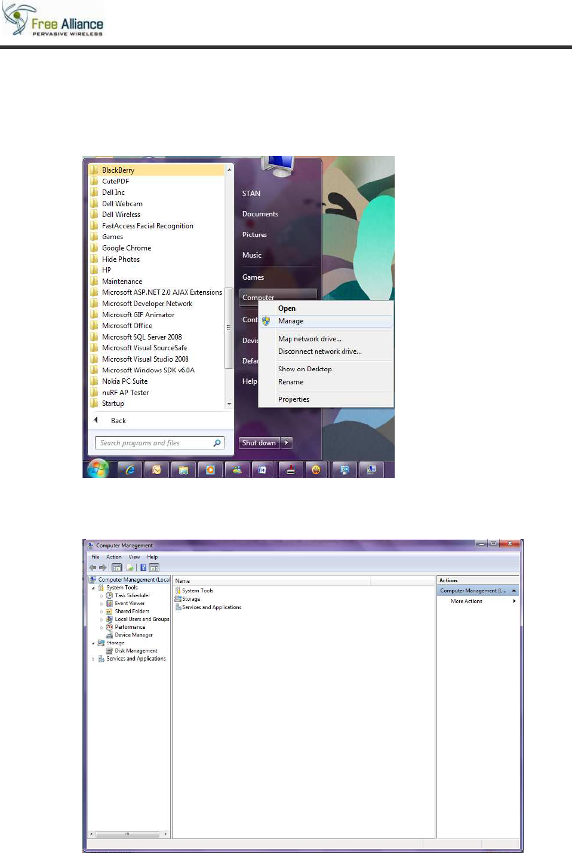Click the Forward toolbar arrow in Computer Management
The height and width of the screenshot is (853, 572).
pos(103,567)
